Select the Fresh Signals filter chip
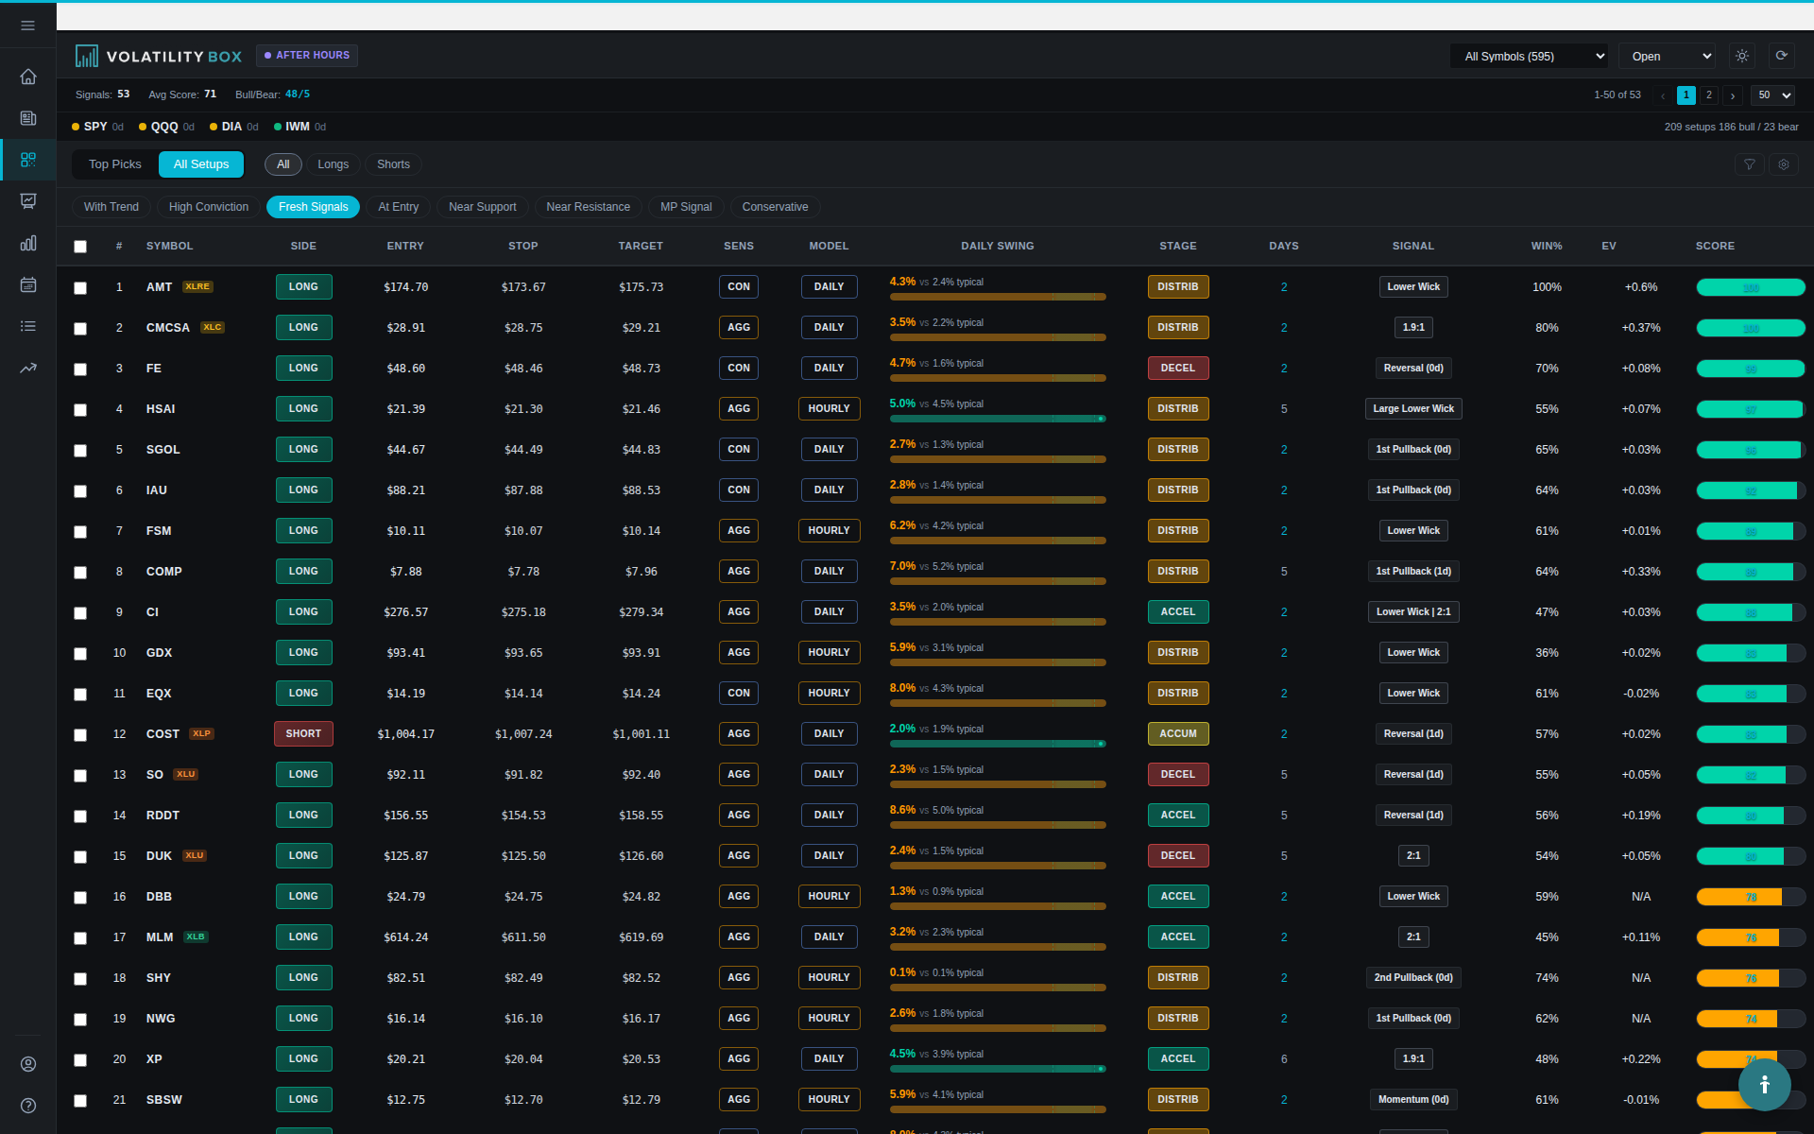Image resolution: width=1814 pixels, height=1134 pixels. 314,207
